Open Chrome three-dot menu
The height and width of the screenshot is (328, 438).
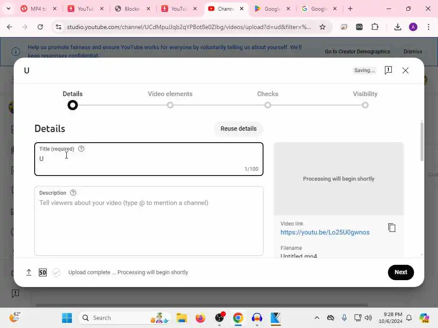pos(429,27)
